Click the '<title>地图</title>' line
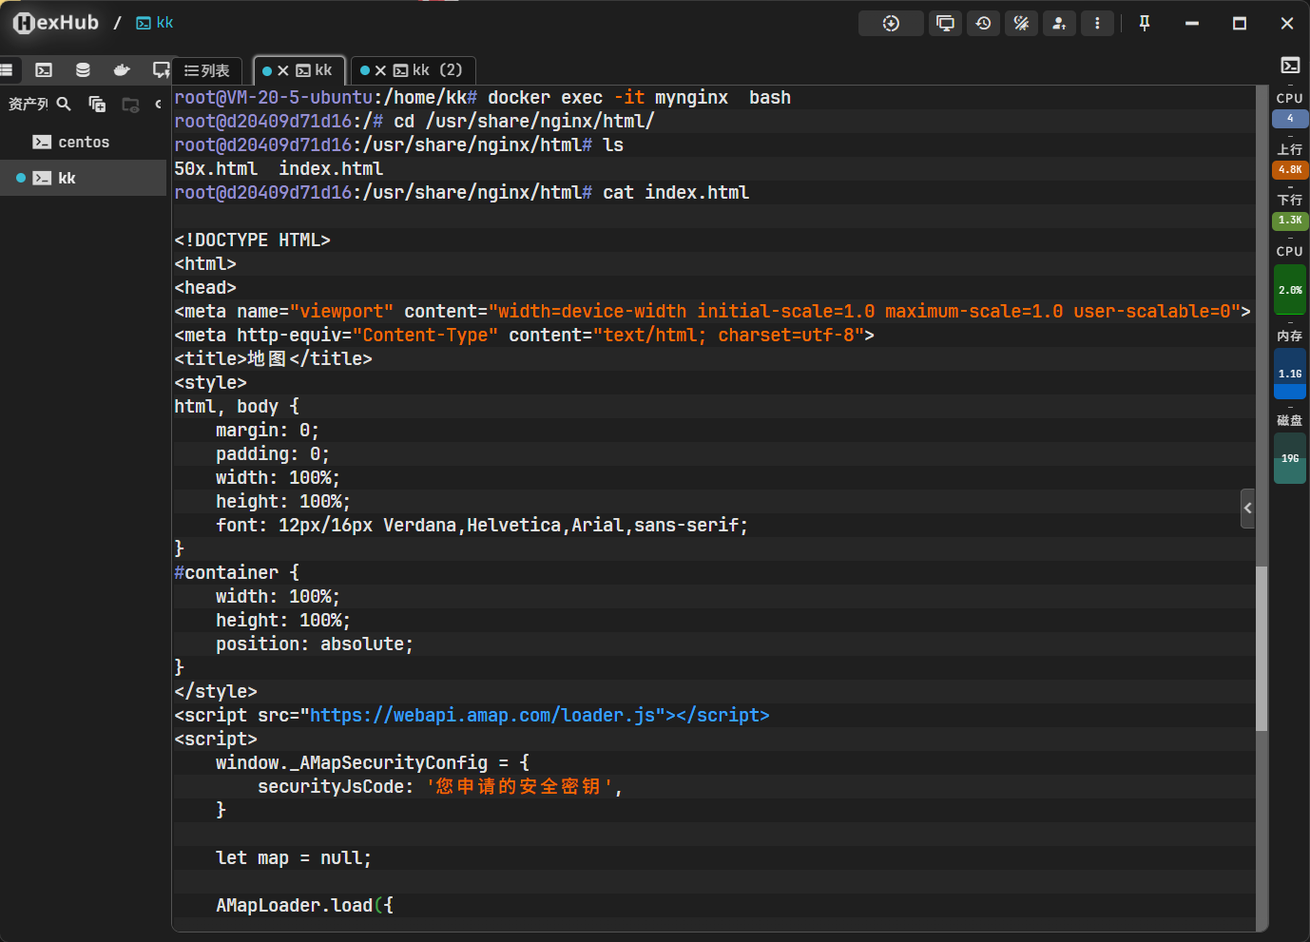This screenshot has width=1310, height=942. coord(274,358)
